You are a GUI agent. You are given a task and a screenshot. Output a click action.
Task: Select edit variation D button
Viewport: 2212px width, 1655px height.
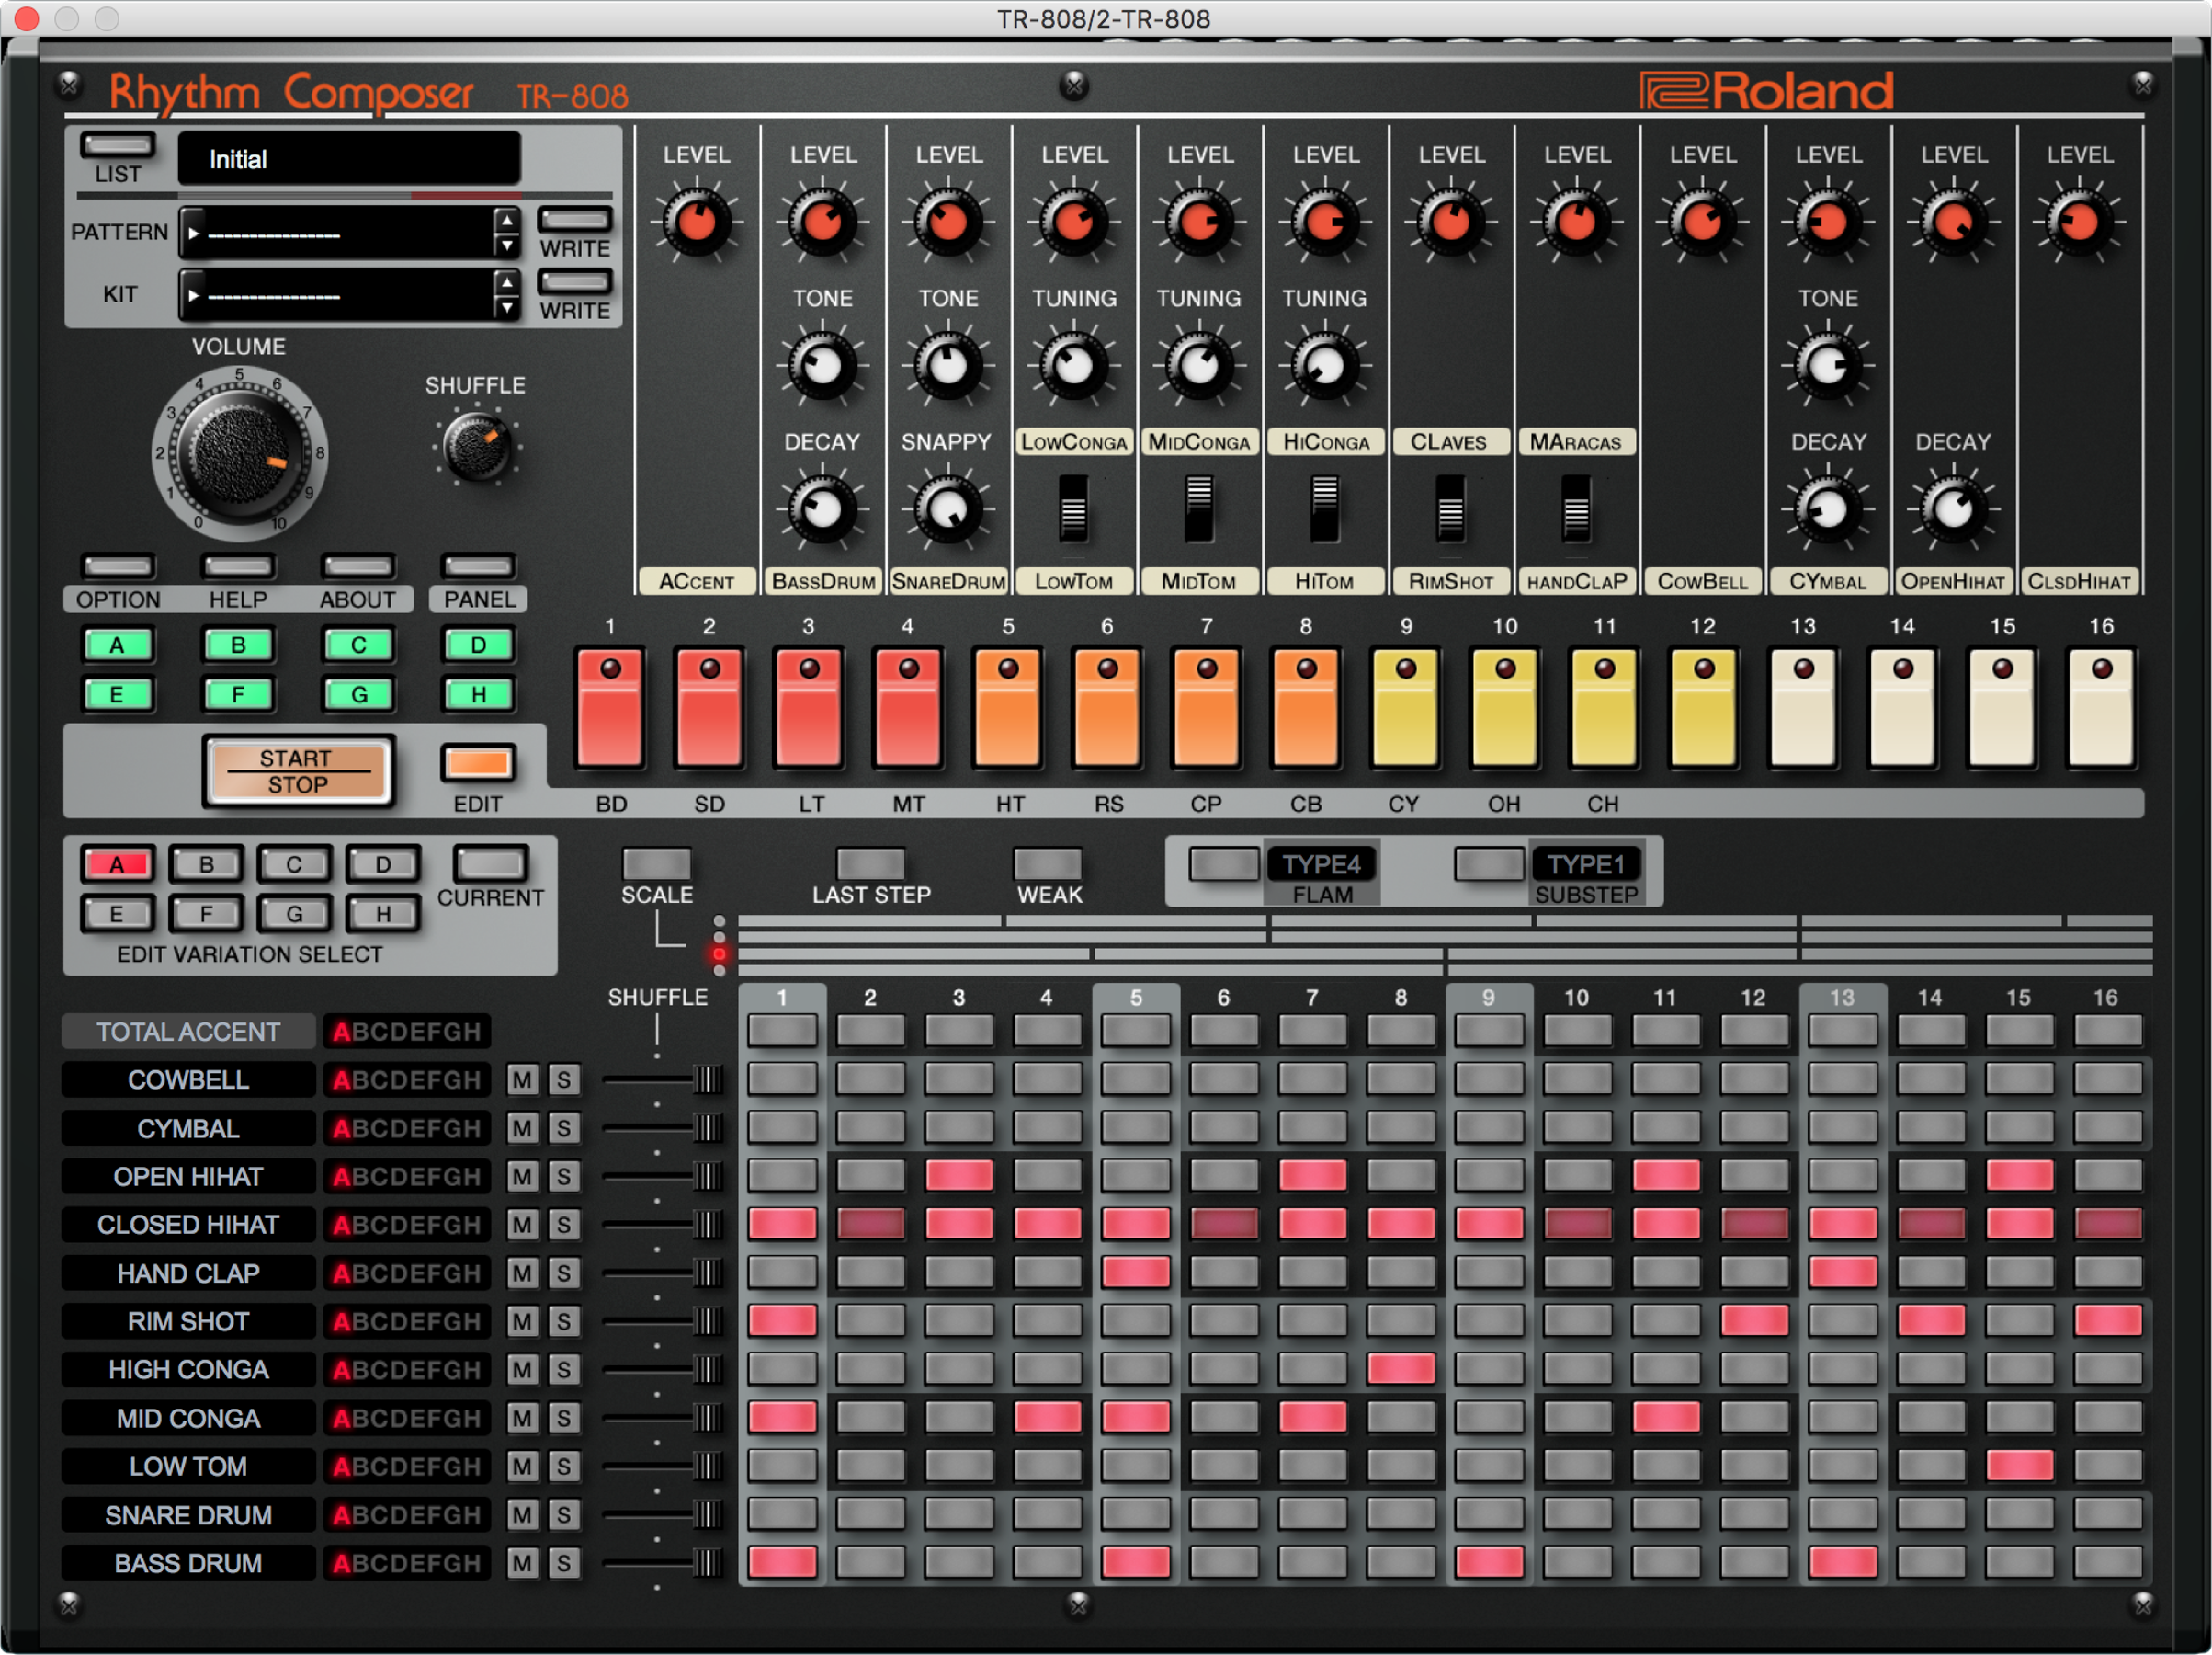[x=383, y=864]
